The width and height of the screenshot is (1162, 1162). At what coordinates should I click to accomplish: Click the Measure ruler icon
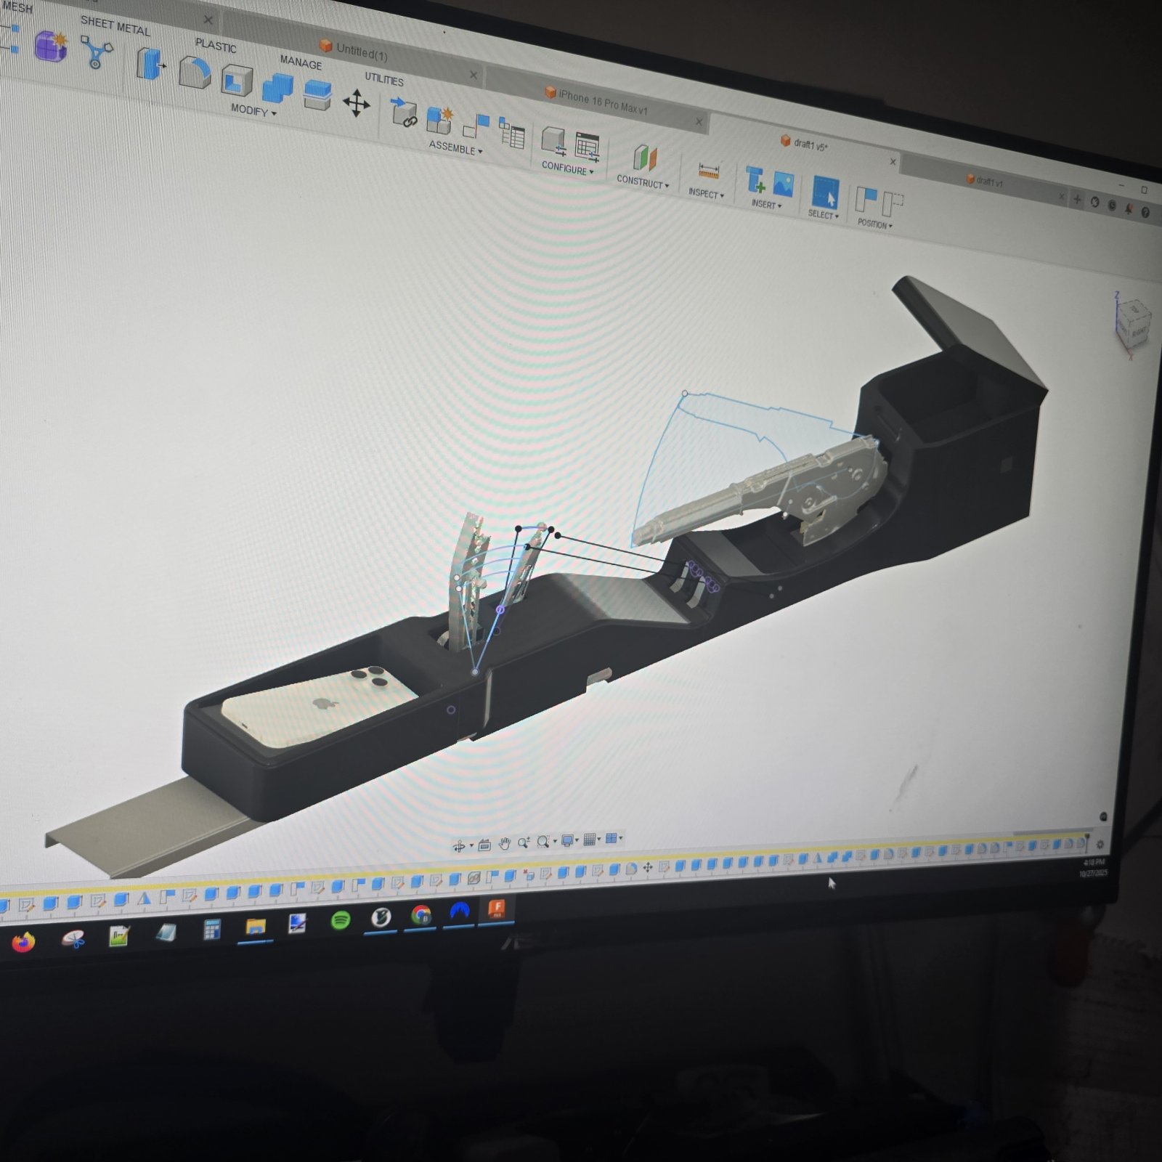[x=708, y=171]
